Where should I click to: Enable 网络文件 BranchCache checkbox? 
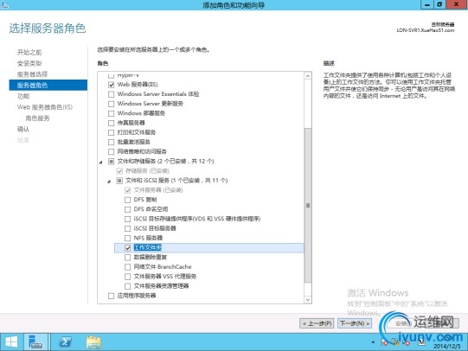tap(127, 267)
